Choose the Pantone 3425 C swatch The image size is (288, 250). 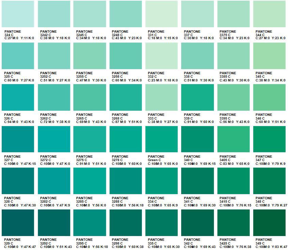point(233,223)
